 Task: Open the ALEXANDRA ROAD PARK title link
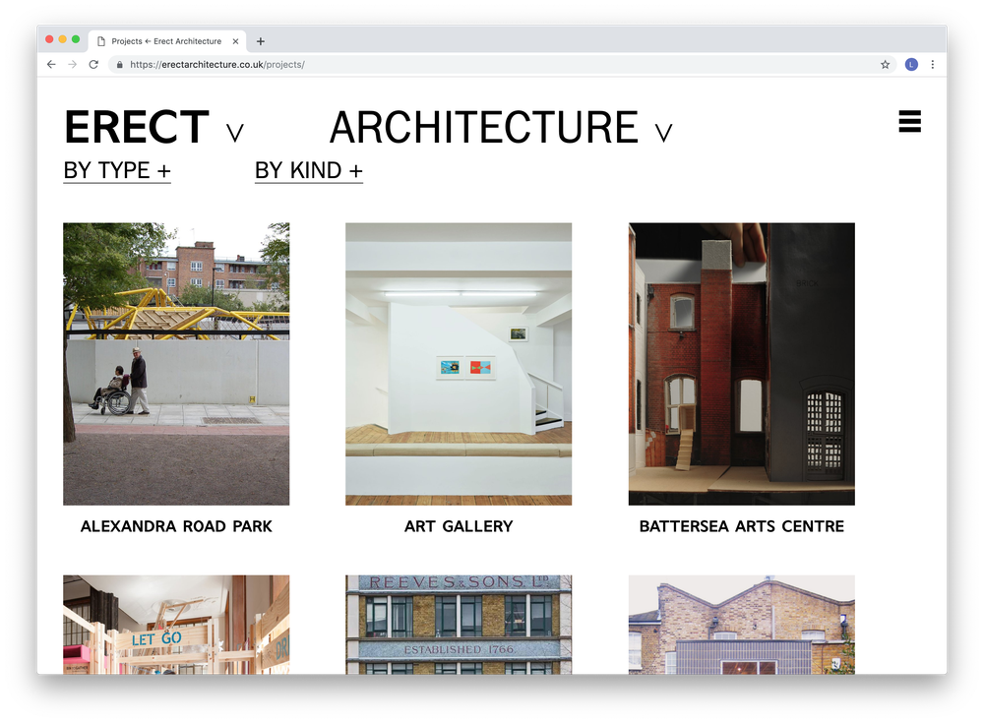pyautogui.click(x=176, y=526)
